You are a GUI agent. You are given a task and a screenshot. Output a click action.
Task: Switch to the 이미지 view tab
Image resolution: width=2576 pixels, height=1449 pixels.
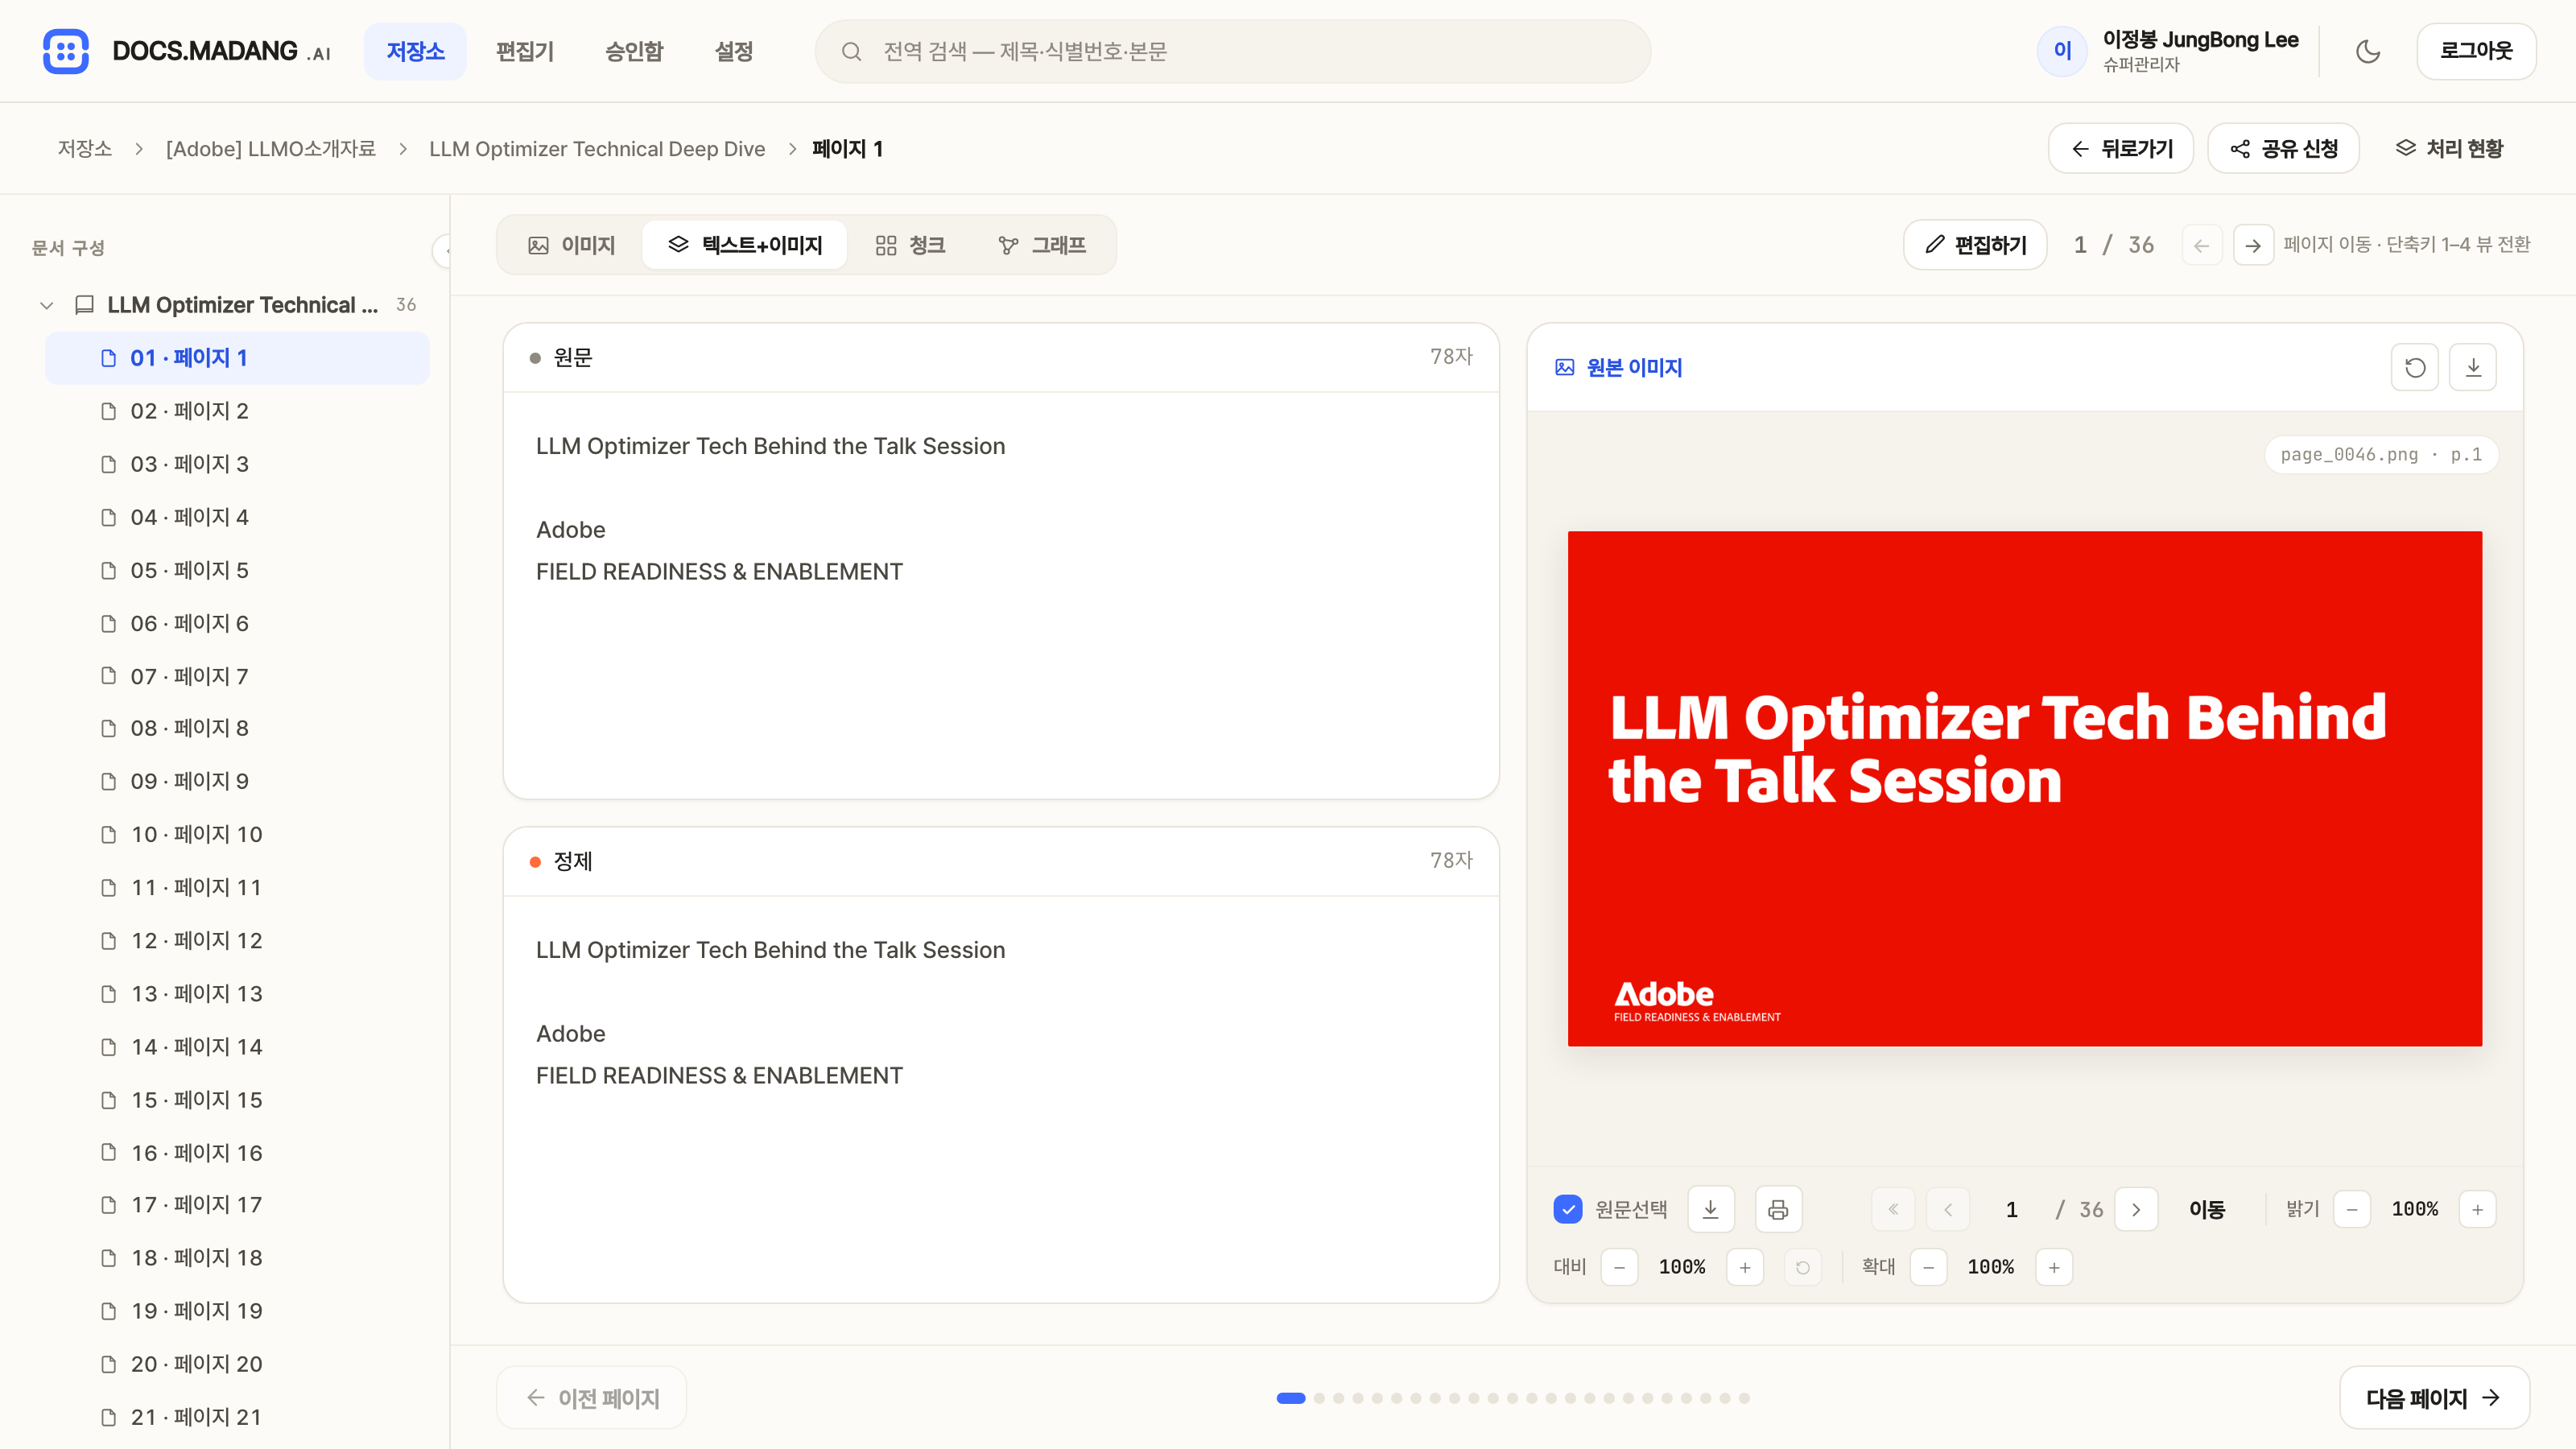pos(571,245)
